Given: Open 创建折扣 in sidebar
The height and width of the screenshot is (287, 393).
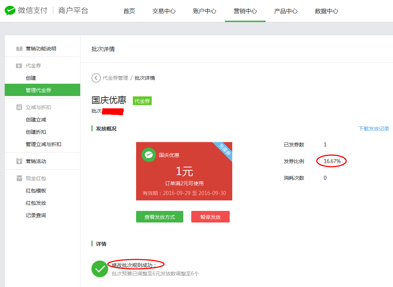Looking at the screenshot, I should 36,132.
